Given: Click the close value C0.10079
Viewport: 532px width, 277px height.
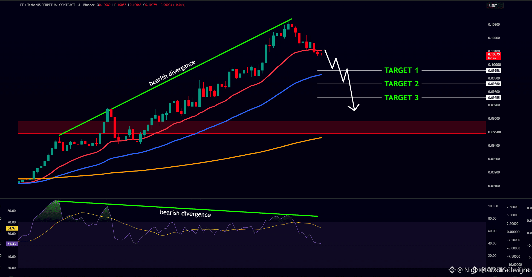Looking at the screenshot, I should pos(150,5).
